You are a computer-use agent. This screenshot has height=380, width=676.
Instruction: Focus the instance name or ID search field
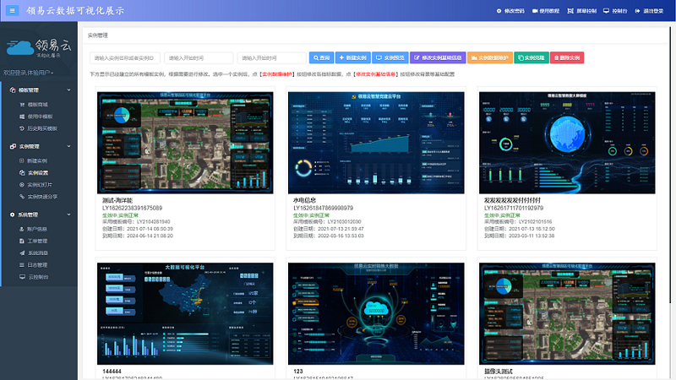pyautogui.click(x=125, y=57)
